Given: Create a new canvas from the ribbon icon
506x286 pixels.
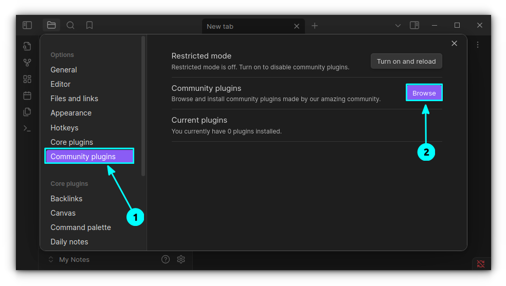Looking at the screenshot, I should point(27,79).
